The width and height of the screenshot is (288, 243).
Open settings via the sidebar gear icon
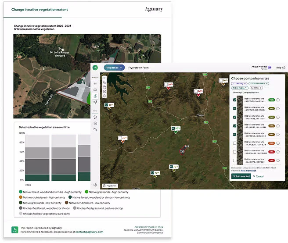[x=95, y=185]
